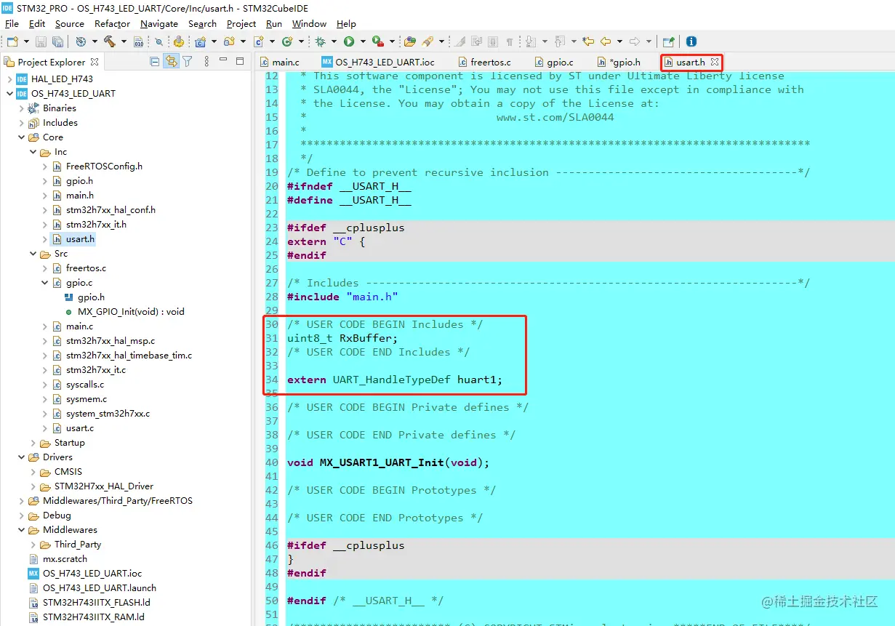Image resolution: width=895 pixels, height=626 pixels.
Task: Switch to the main.c editor tab
Action: pyautogui.click(x=278, y=62)
